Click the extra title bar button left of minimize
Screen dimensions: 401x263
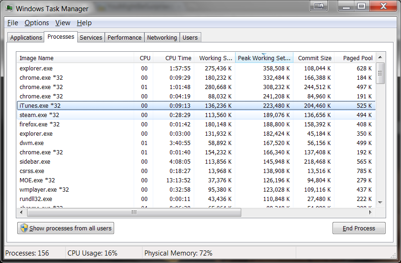pos(319,6)
